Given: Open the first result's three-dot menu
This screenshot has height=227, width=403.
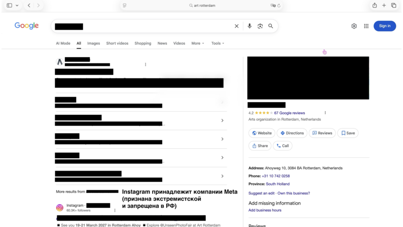Looking at the screenshot, I should point(146,64).
